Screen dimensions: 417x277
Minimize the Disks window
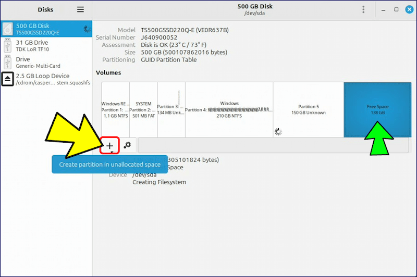pos(384,9)
